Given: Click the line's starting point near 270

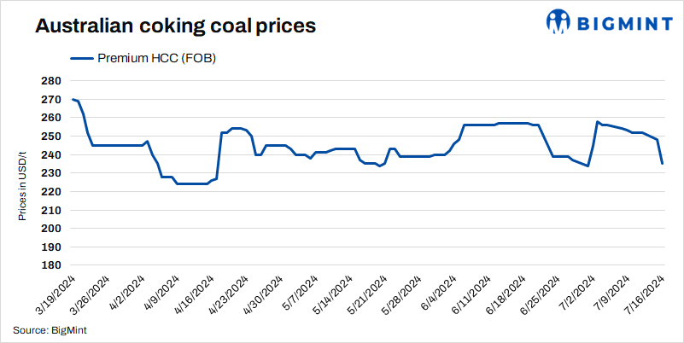Looking at the screenshot, I should pos(73,100).
